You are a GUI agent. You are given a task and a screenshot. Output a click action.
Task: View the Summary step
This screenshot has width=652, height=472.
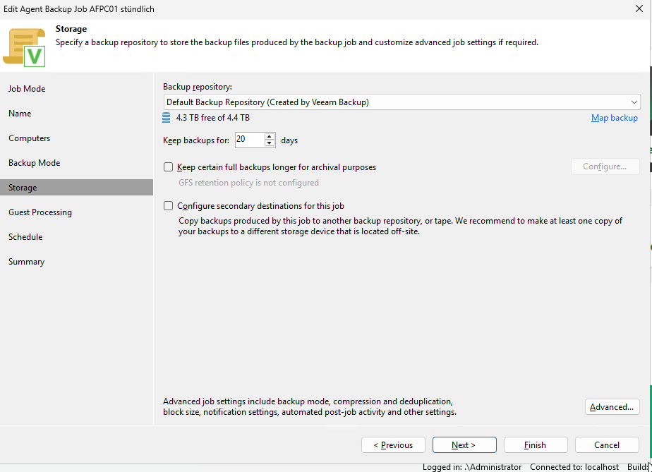(x=27, y=262)
